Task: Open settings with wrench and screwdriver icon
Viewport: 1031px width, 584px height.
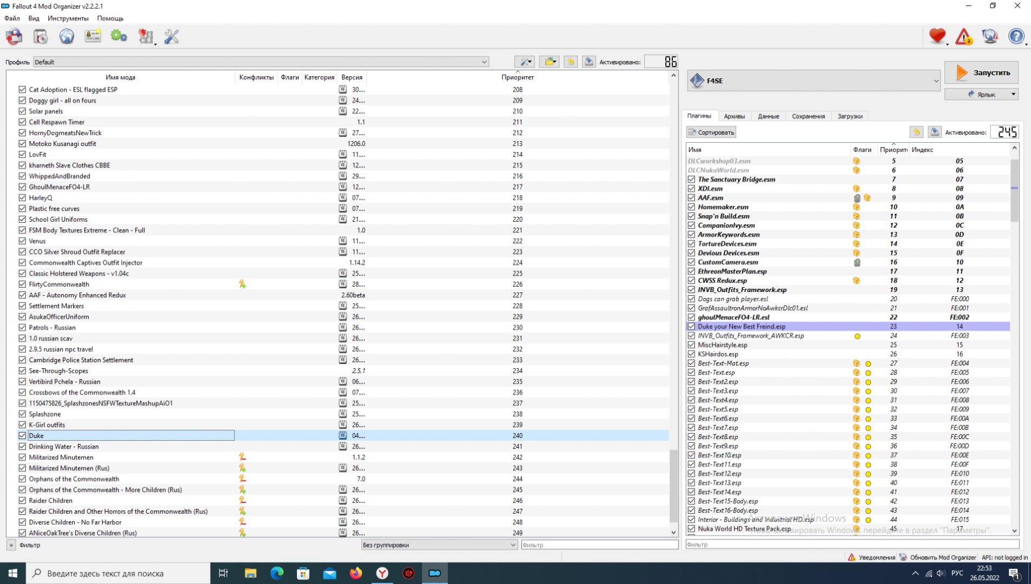Action: click(x=171, y=37)
